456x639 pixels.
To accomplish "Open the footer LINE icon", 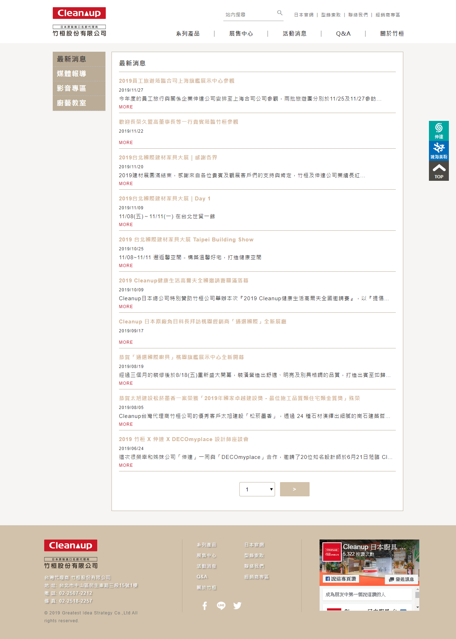I will click(221, 605).
